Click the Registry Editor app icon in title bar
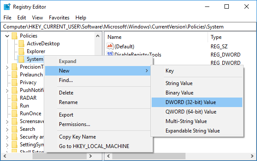257x161 pixels. [x=7, y=7]
